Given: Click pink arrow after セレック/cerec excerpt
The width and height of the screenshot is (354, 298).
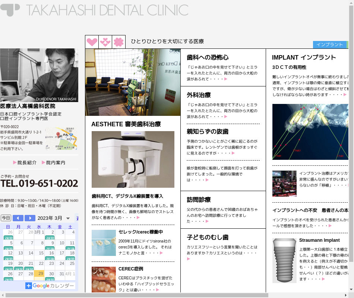Looking at the screenshot, I should 161,253.
